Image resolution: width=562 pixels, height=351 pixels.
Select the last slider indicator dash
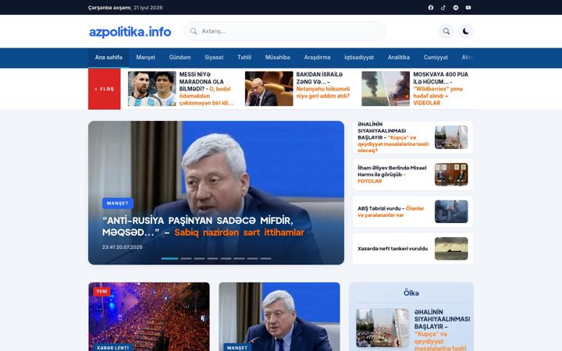(x=265, y=258)
